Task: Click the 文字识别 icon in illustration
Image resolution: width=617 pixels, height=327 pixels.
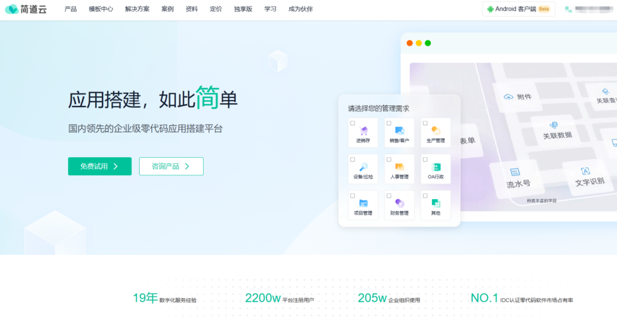Action: coord(585,171)
